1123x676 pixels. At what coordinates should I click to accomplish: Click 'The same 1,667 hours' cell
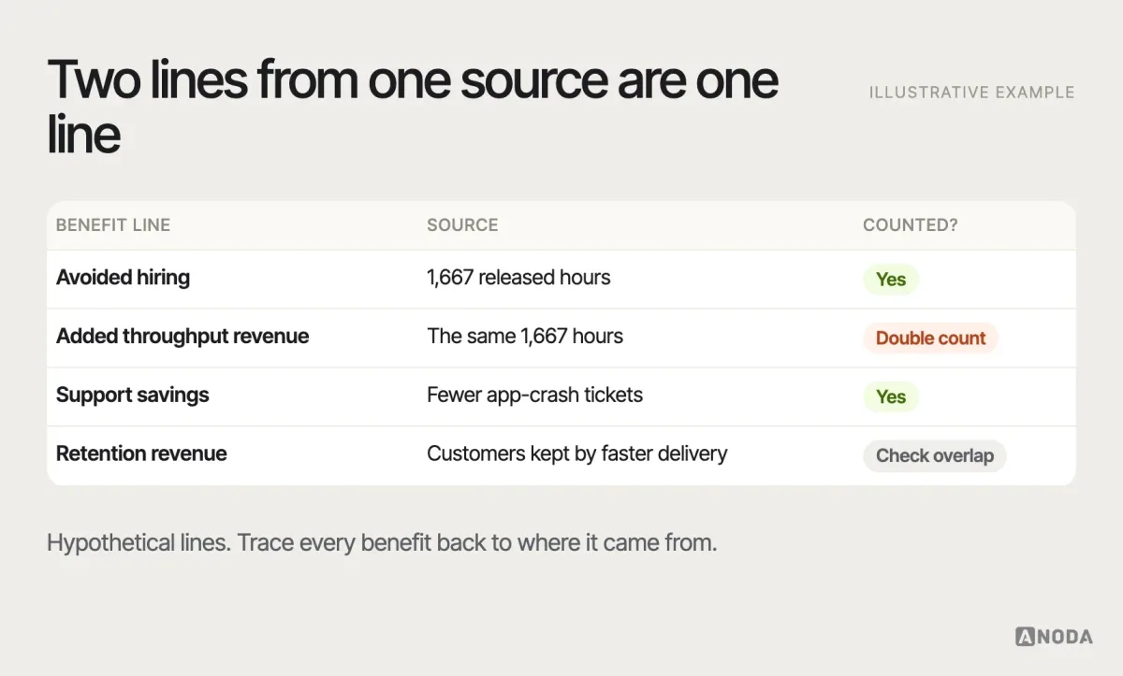(x=525, y=337)
